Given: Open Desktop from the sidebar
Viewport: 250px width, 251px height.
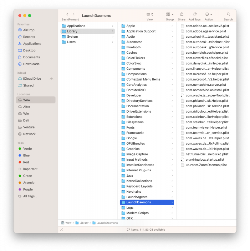Looking at the screenshot, I should [36, 51].
